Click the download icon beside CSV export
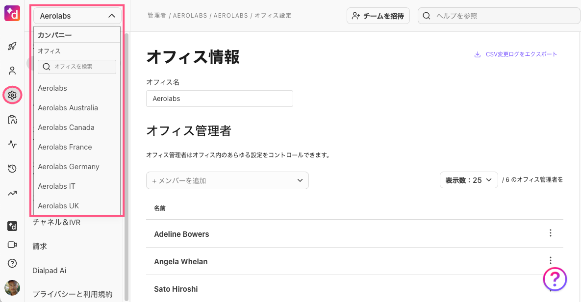Viewport: 581px width, 302px height. [x=477, y=54]
